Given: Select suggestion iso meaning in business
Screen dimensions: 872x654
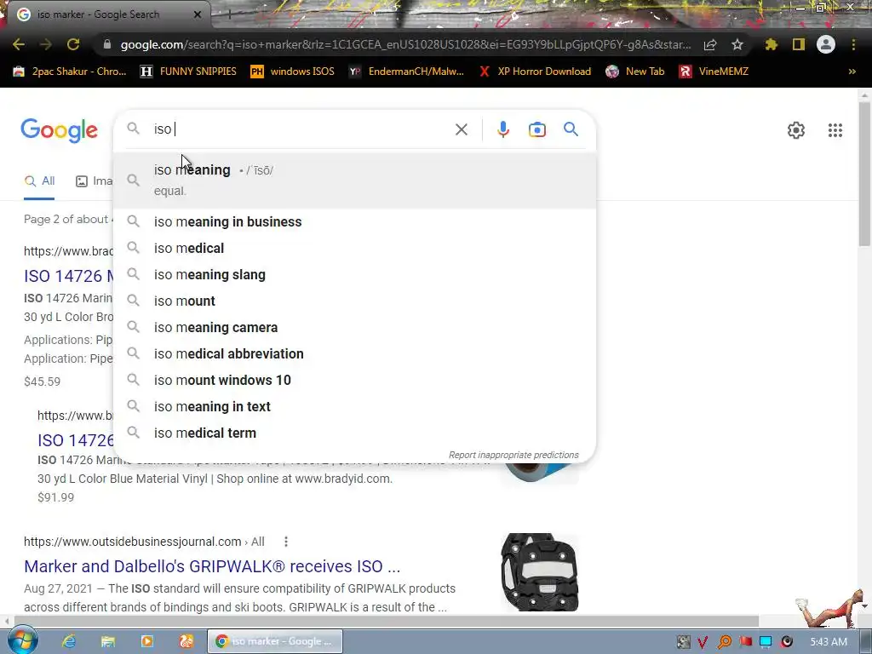Looking at the screenshot, I should [354, 222].
